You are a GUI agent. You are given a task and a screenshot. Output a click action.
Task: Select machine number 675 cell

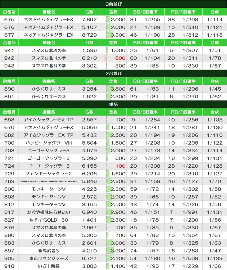point(9,19)
